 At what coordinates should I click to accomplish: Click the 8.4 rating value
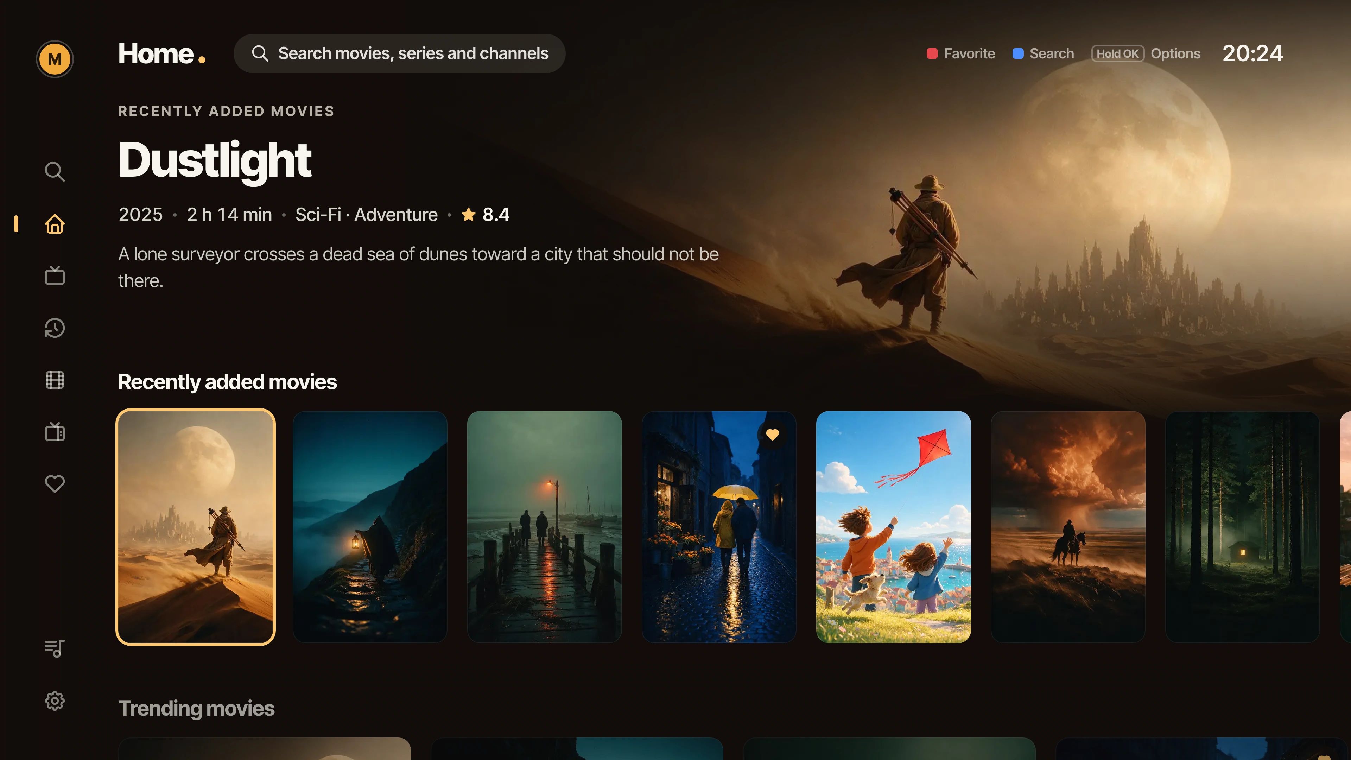point(496,215)
